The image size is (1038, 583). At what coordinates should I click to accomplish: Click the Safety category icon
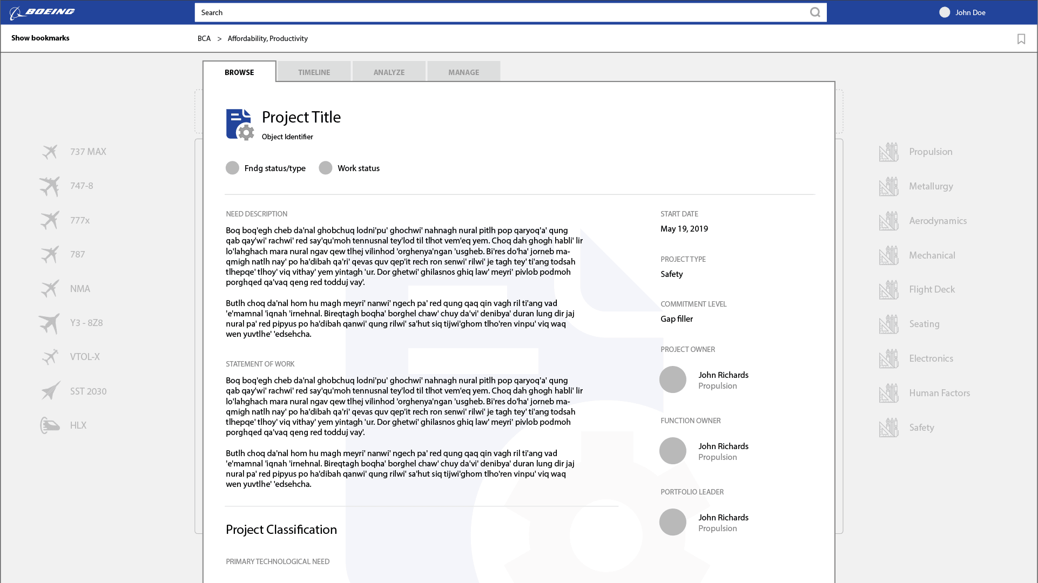click(x=888, y=428)
